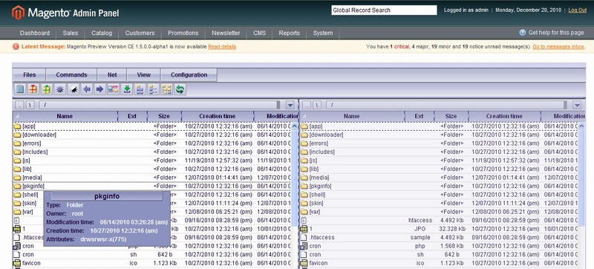Open the right panel path dropdown arrow

[577, 105]
